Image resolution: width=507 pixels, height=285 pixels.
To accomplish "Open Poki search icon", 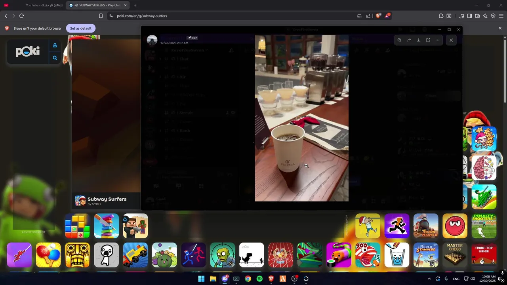I will coord(55,58).
